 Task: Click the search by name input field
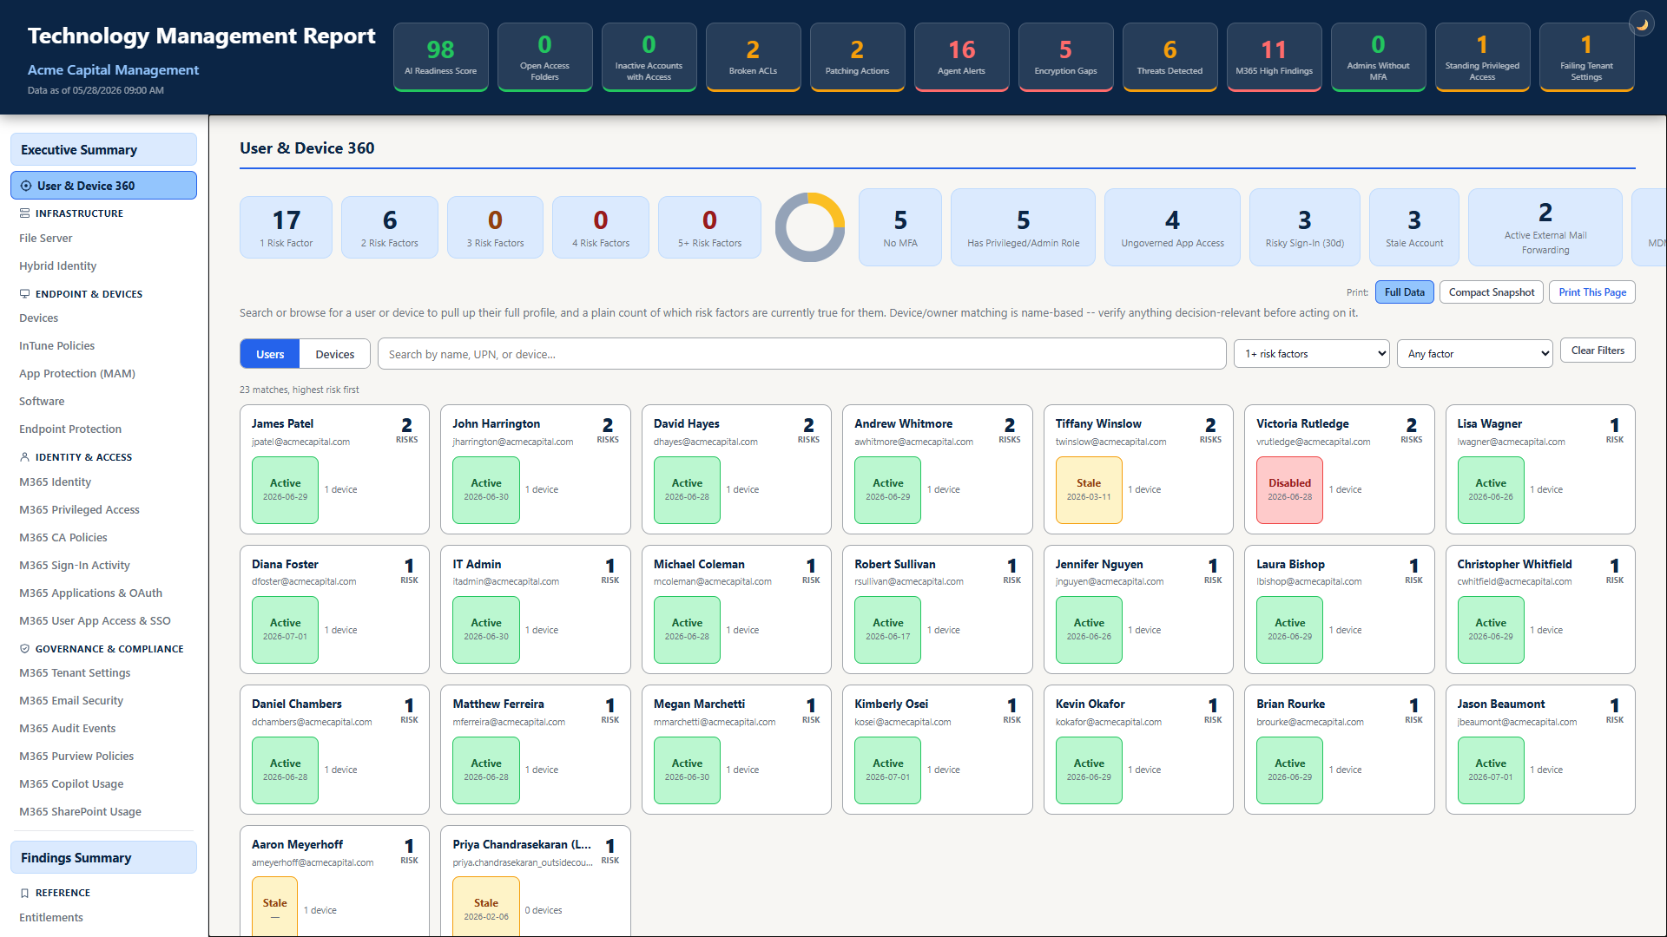802,354
